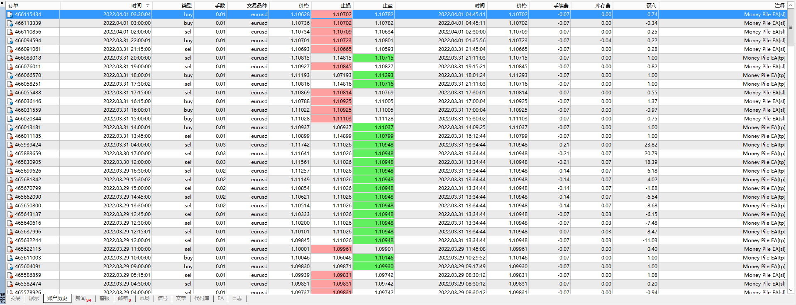Click the order icon beside 465681342
Screen dimensions: 796x305
point(10,180)
